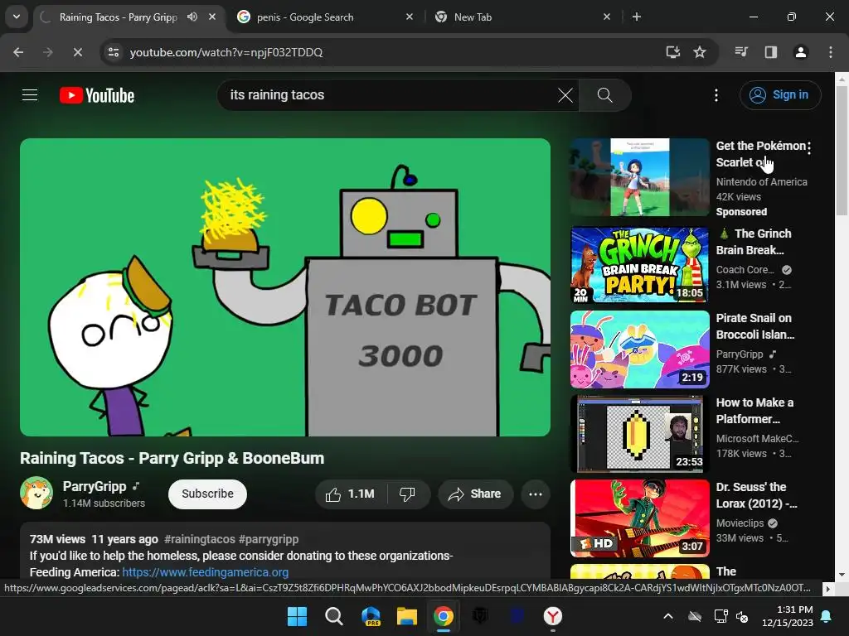Open the media controls icon in toolbar
This screenshot has width=849, height=636.
tap(741, 52)
